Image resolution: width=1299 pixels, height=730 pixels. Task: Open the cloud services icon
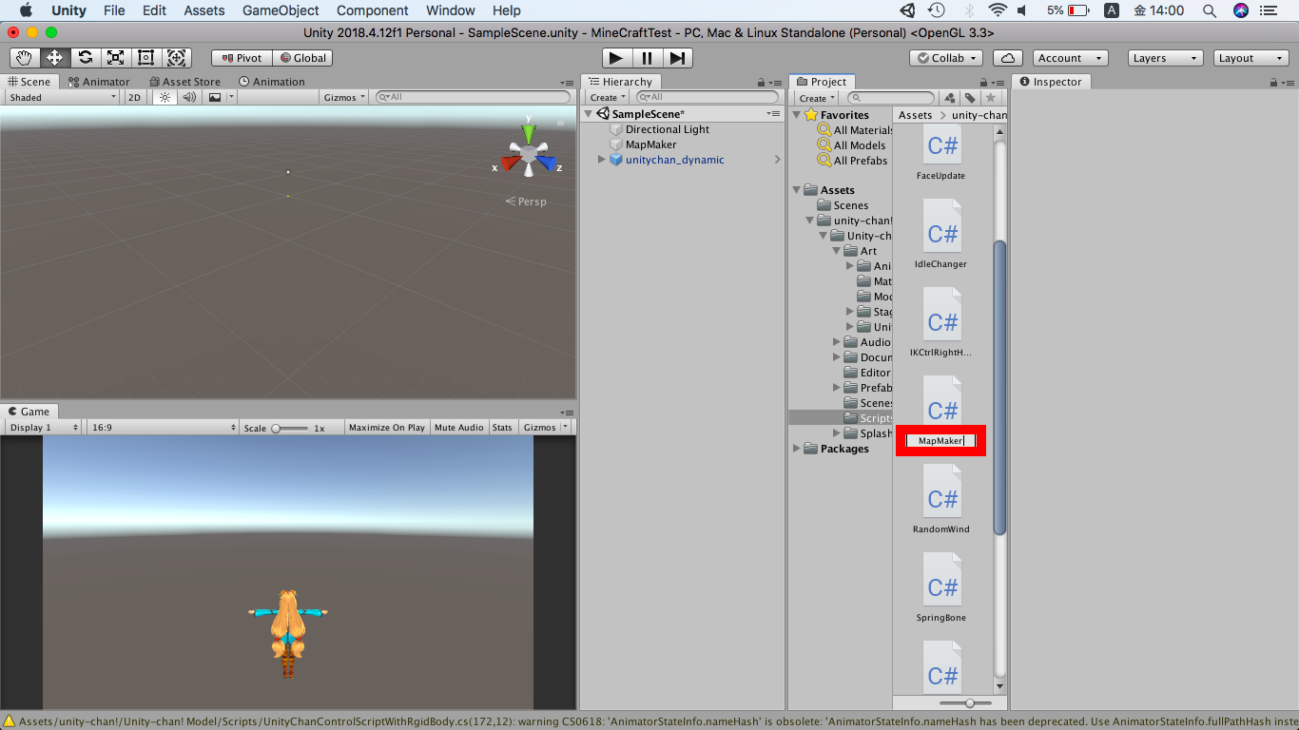pos(1008,58)
